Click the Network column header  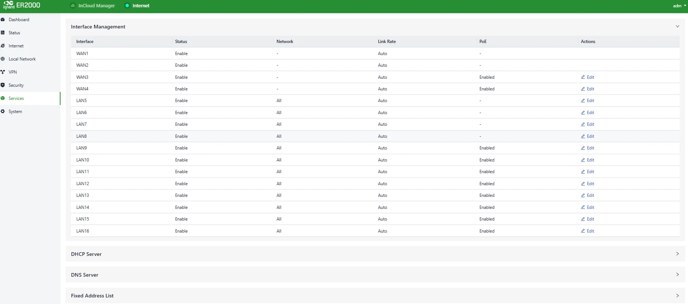click(285, 41)
